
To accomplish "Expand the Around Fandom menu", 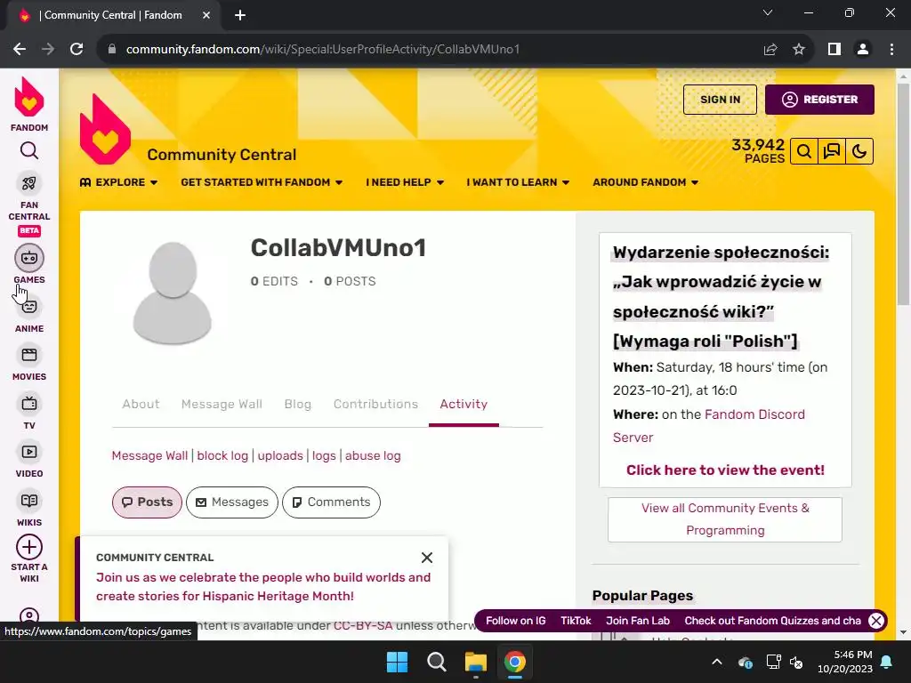I will click(x=646, y=182).
